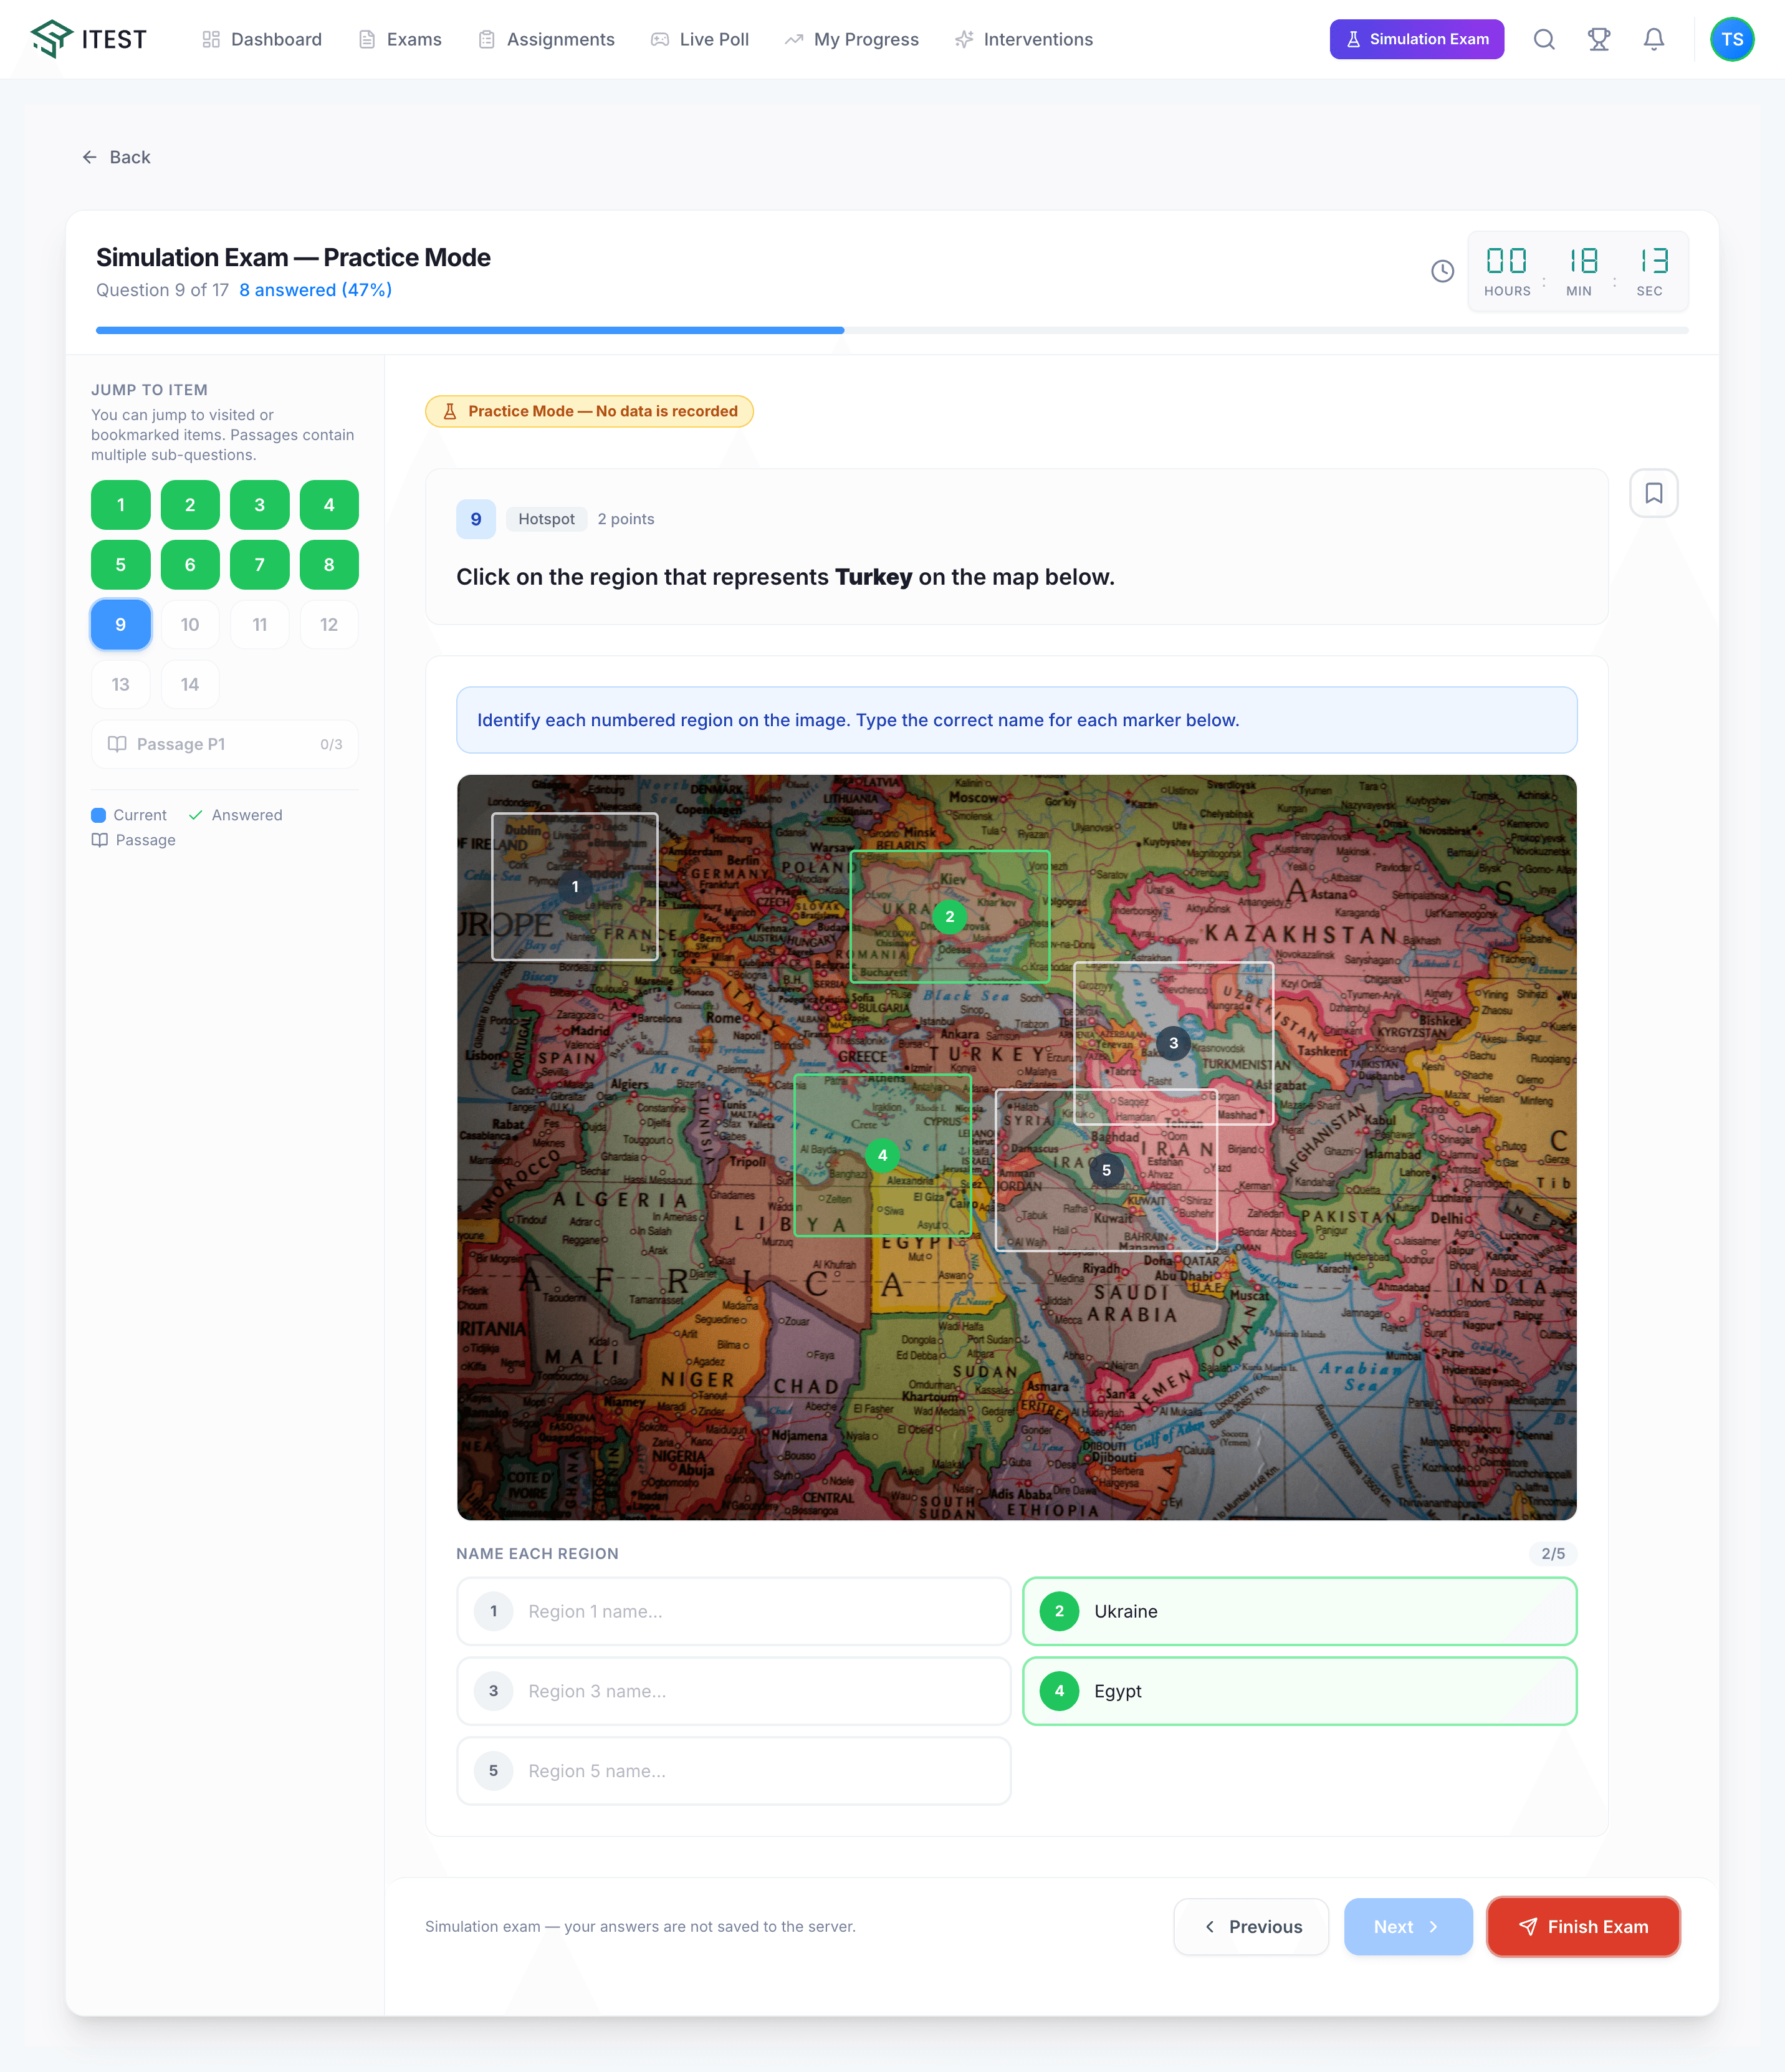Jump to item 10
Image resolution: width=1785 pixels, height=2072 pixels.
coord(190,625)
